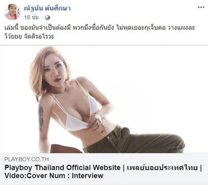208x185 pixels.
Task: Click "Video:Cover Num : Interview" title line
Action: 54,176
